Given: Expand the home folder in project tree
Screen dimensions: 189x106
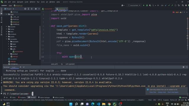Looking at the screenshot, I should coord(6,29).
